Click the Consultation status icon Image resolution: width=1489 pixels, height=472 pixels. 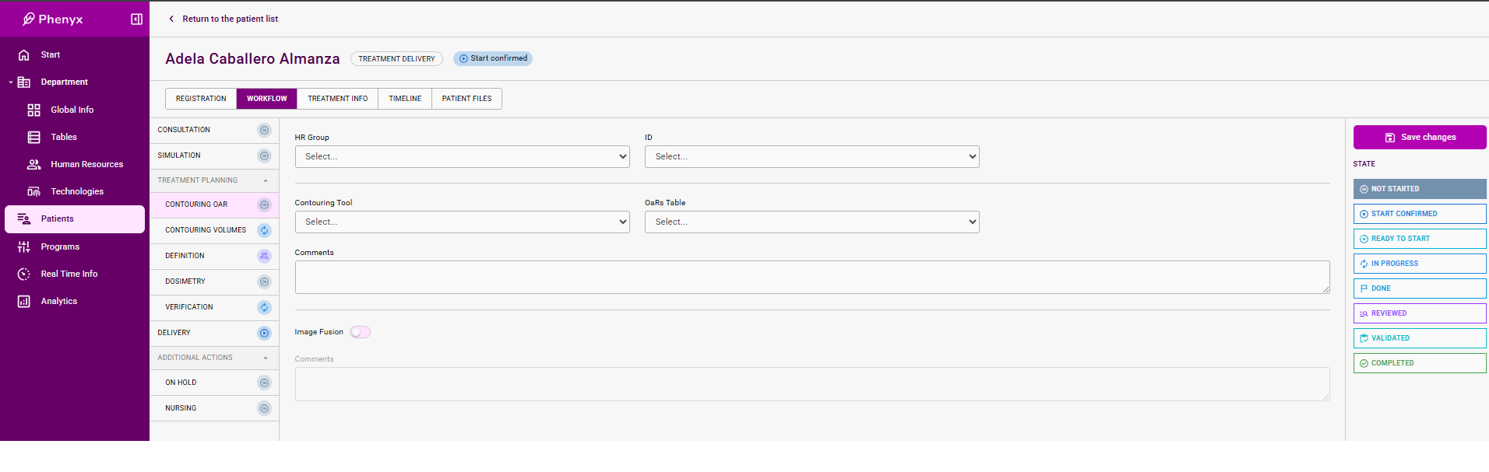264,131
